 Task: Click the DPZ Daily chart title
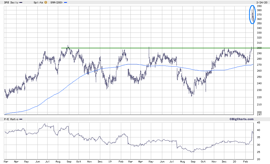coord(11,2)
